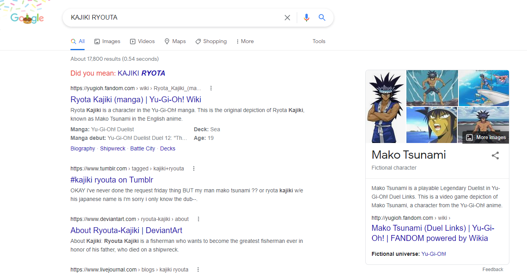The width and height of the screenshot is (527, 275).
Task: Share the Mako Tsunami knowledge panel
Action: pos(495,156)
